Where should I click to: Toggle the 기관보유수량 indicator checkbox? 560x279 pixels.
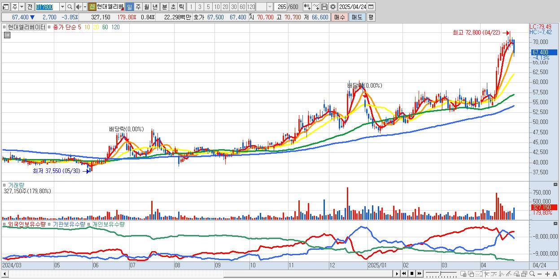[50, 224]
